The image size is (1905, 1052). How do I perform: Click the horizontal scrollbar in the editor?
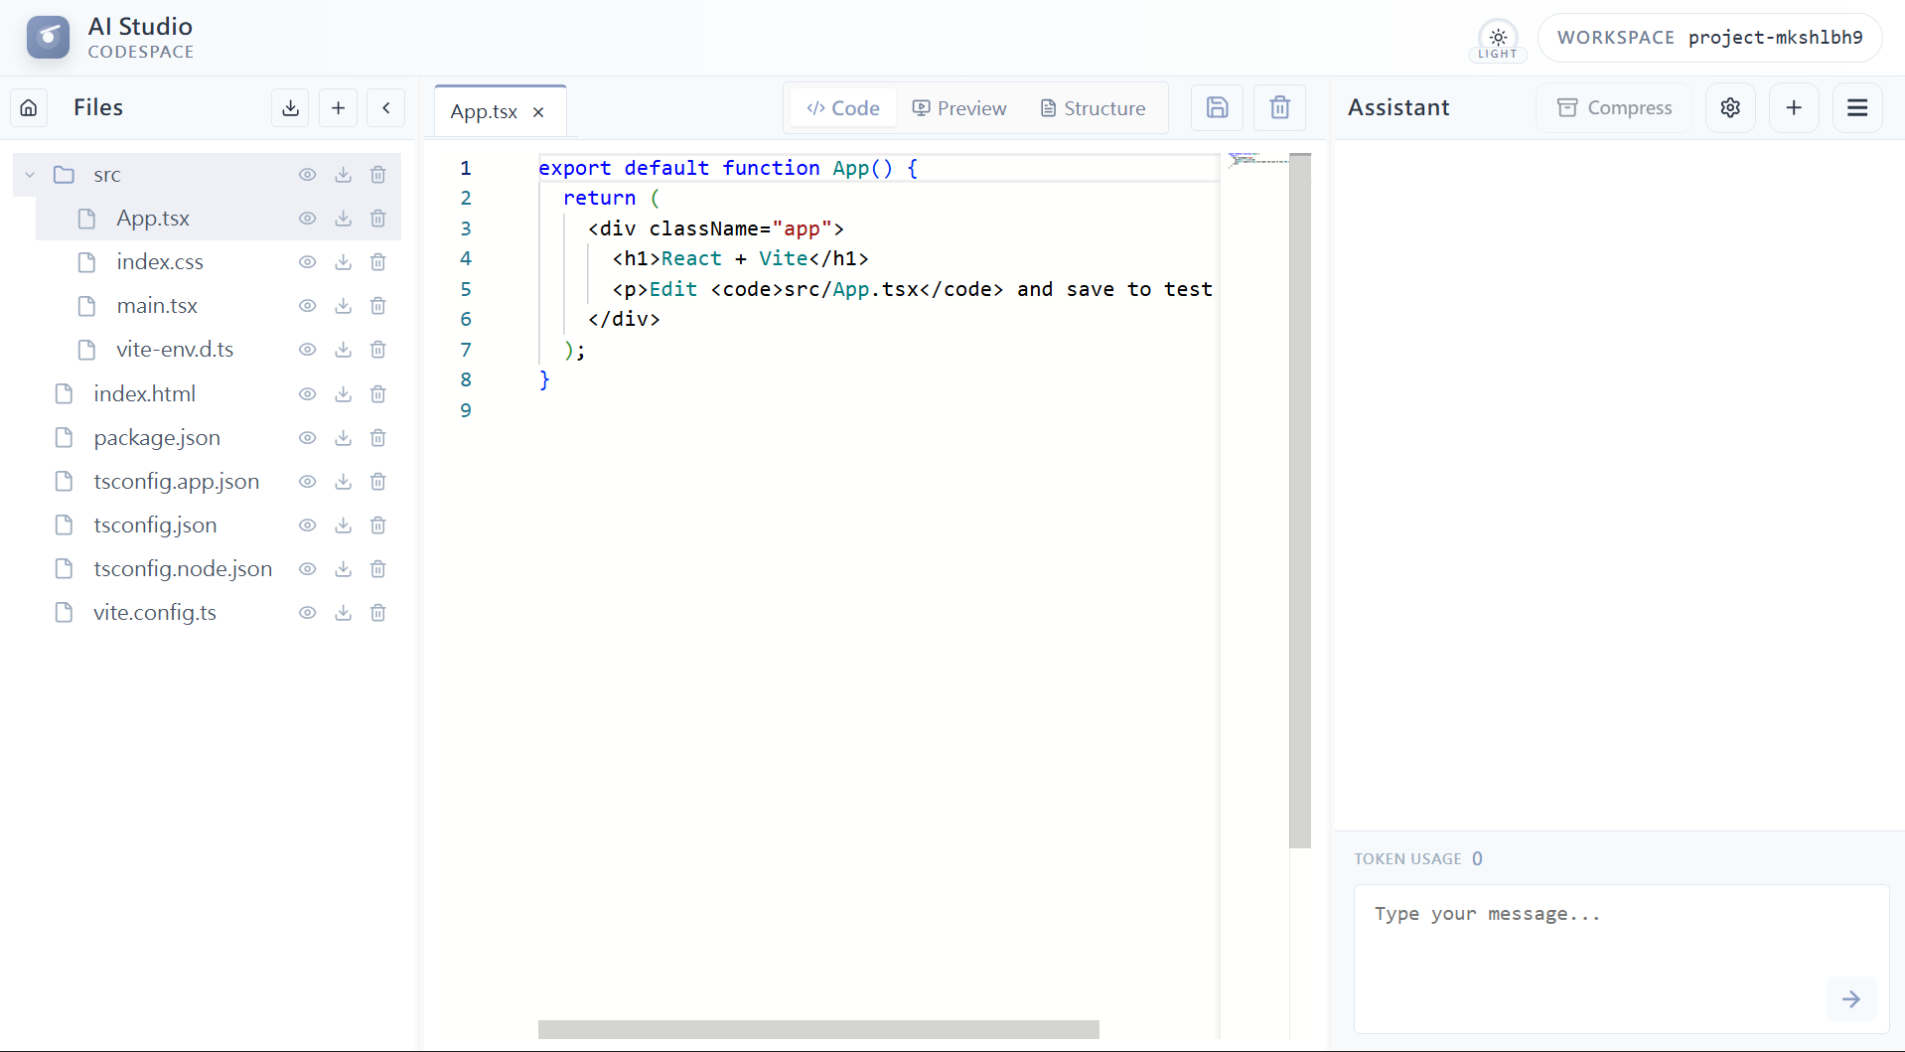coord(817,1029)
